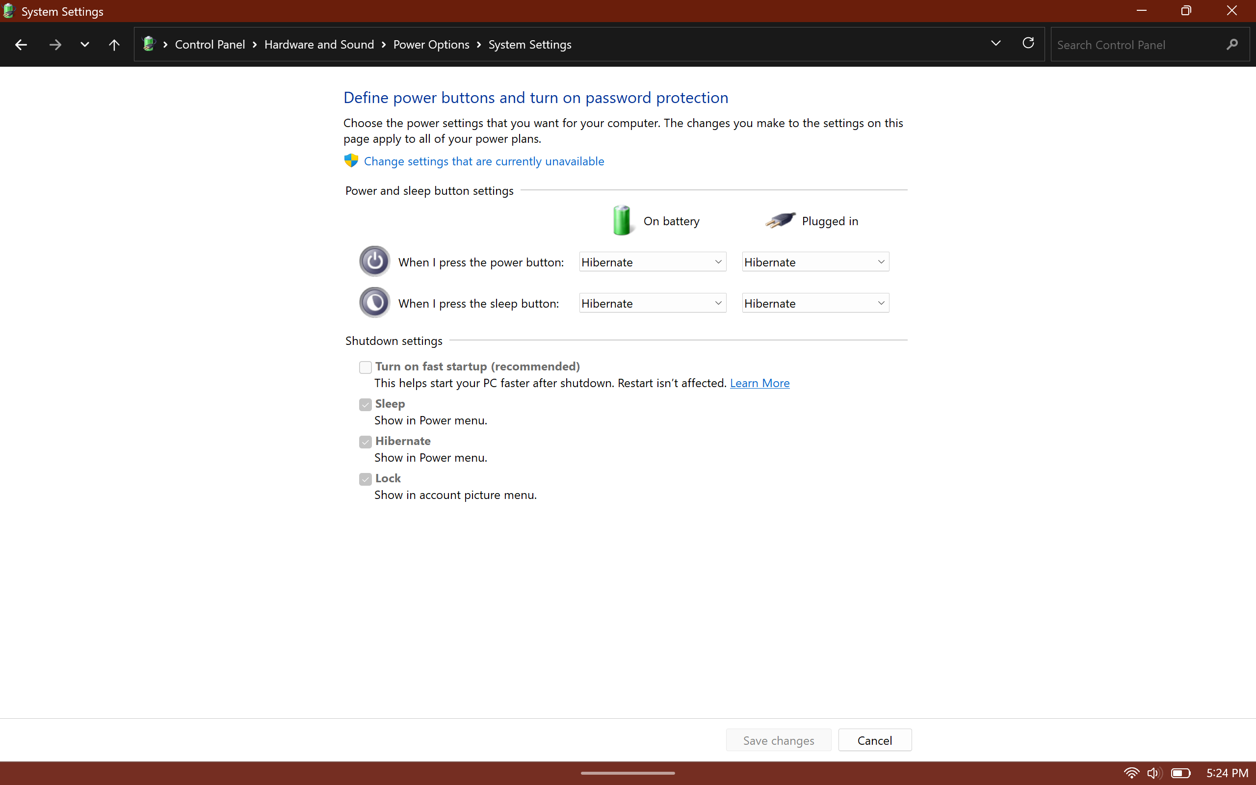The image size is (1256, 785).
Task: Open the Learn More link
Action: pos(759,383)
